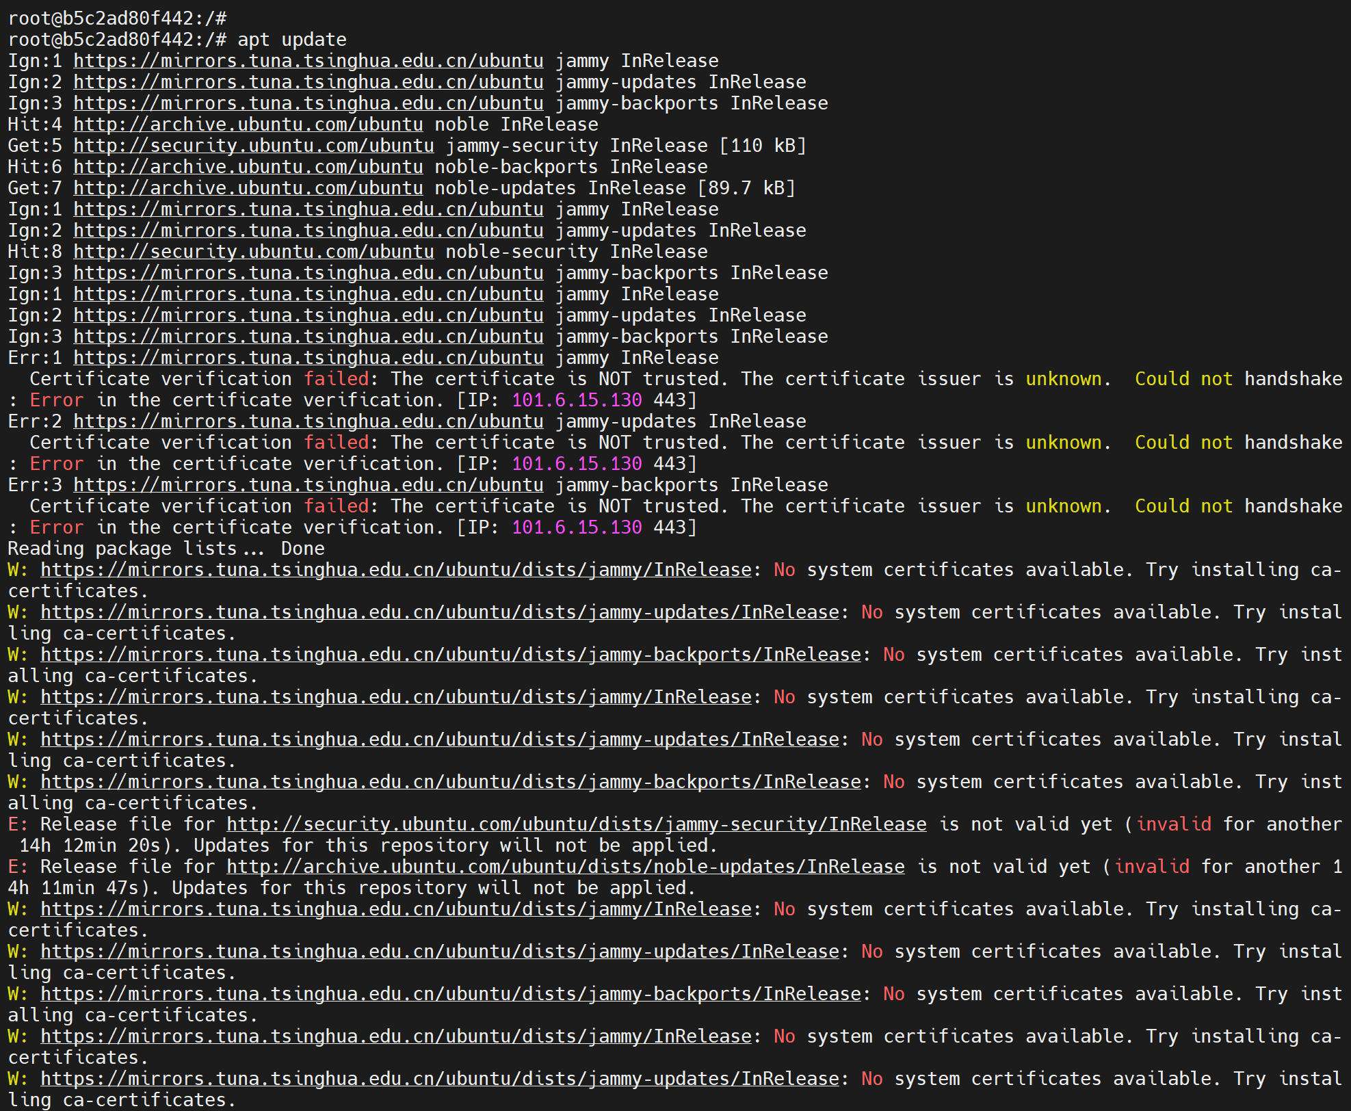Viewport: 1351px width, 1111px height.
Task: Open the tsinghua mirror link on the Err:1 line
Action: (x=308, y=358)
